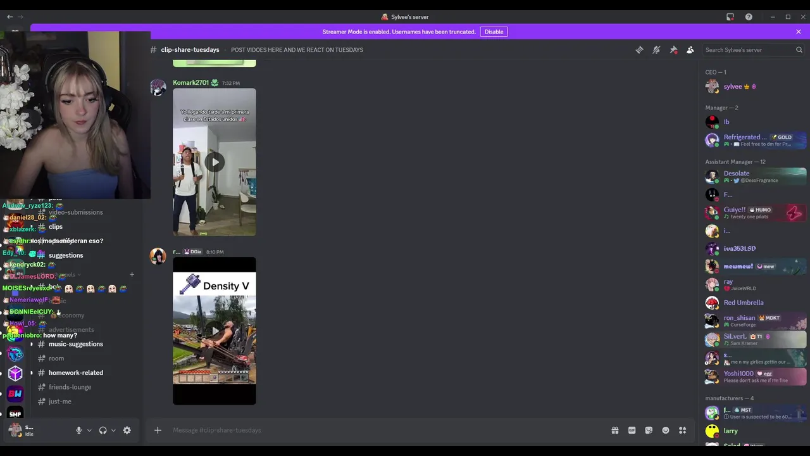Play the Density V video
The width and height of the screenshot is (810, 456).
[215, 331]
